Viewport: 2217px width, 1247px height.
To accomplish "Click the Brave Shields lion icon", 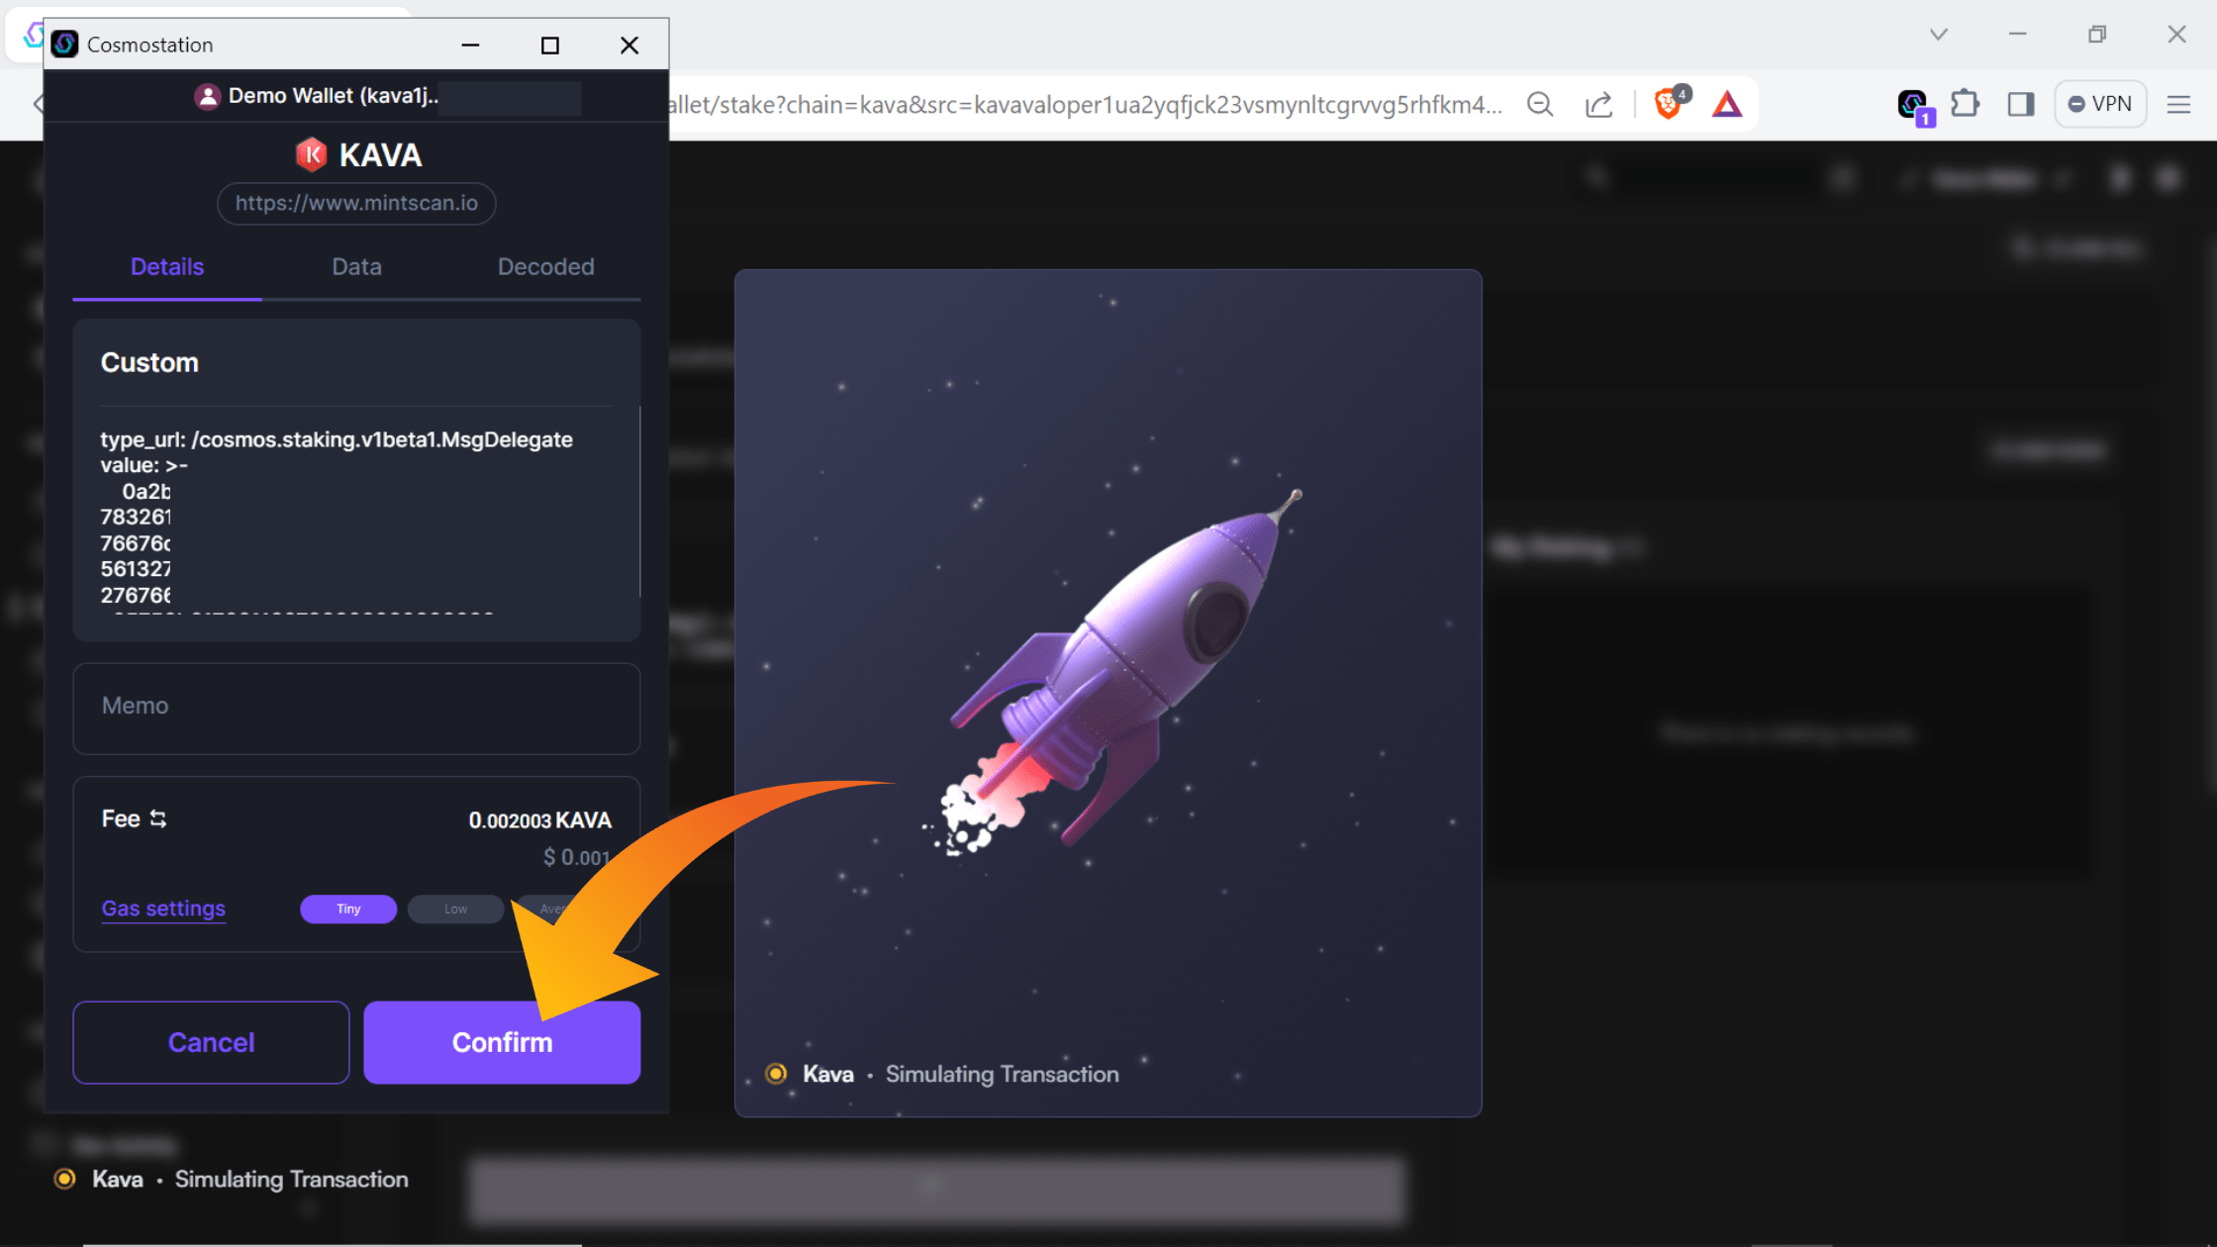I will [1668, 104].
